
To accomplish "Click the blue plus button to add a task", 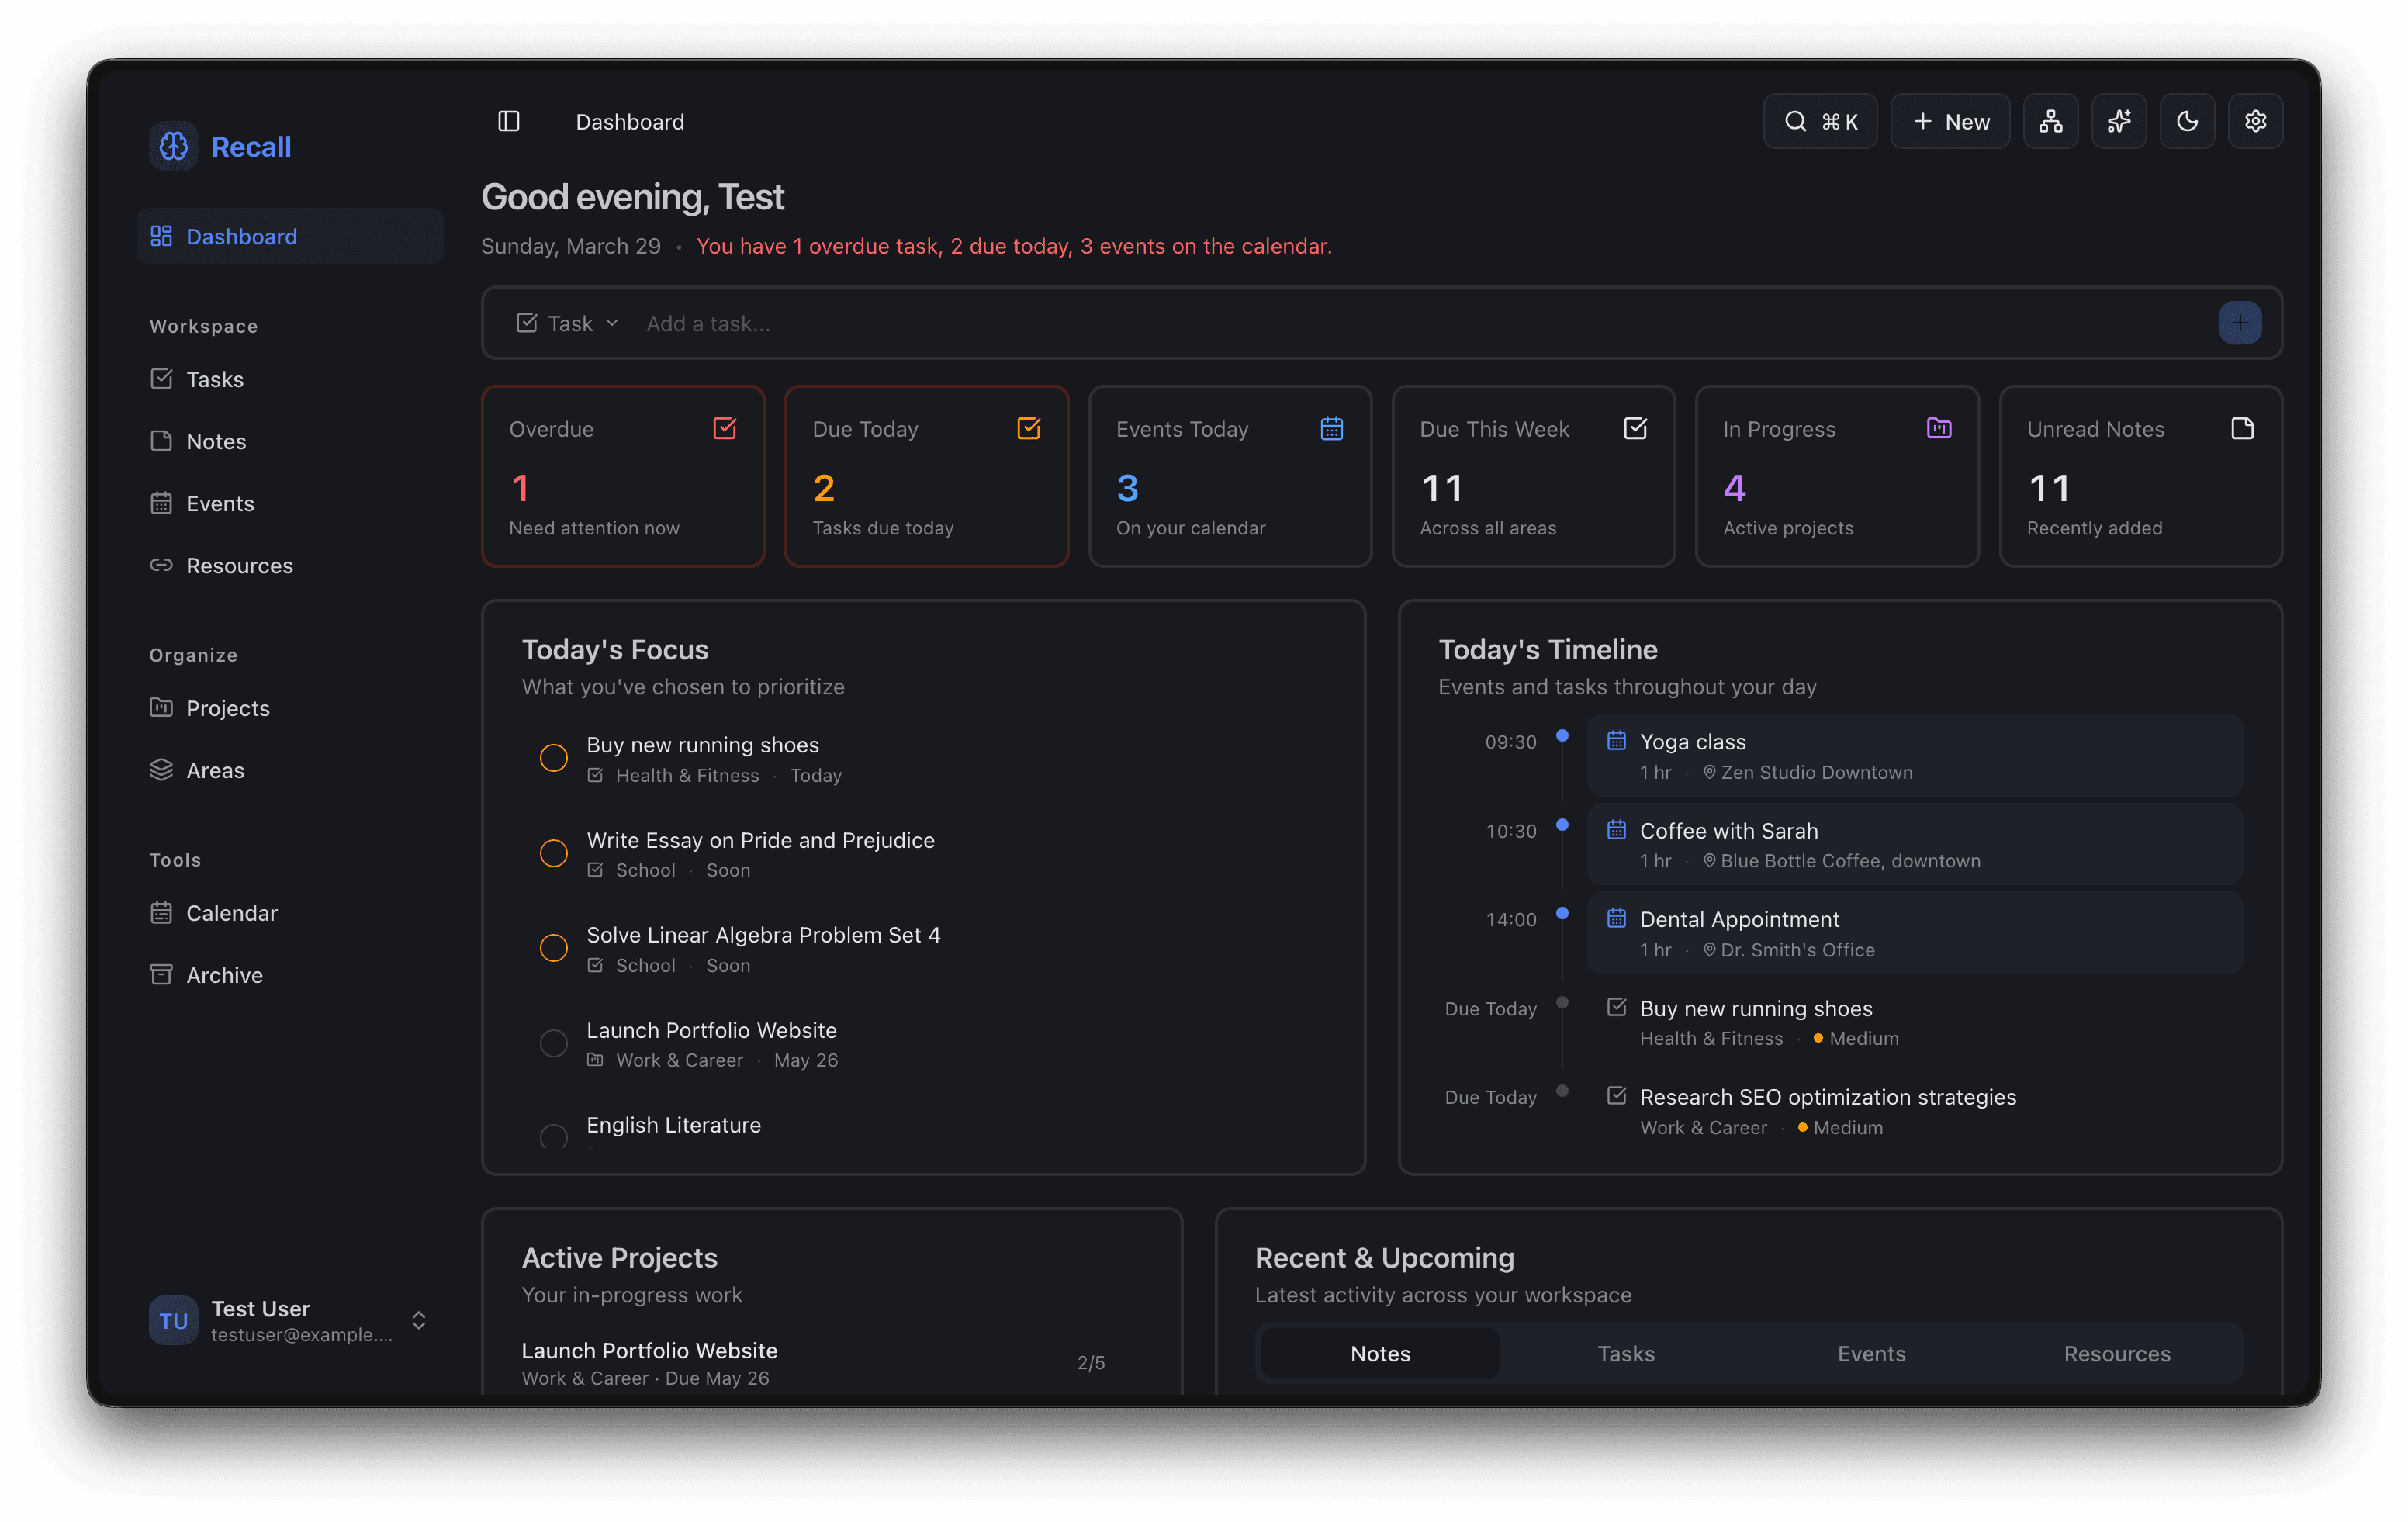I will tap(2240, 322).
